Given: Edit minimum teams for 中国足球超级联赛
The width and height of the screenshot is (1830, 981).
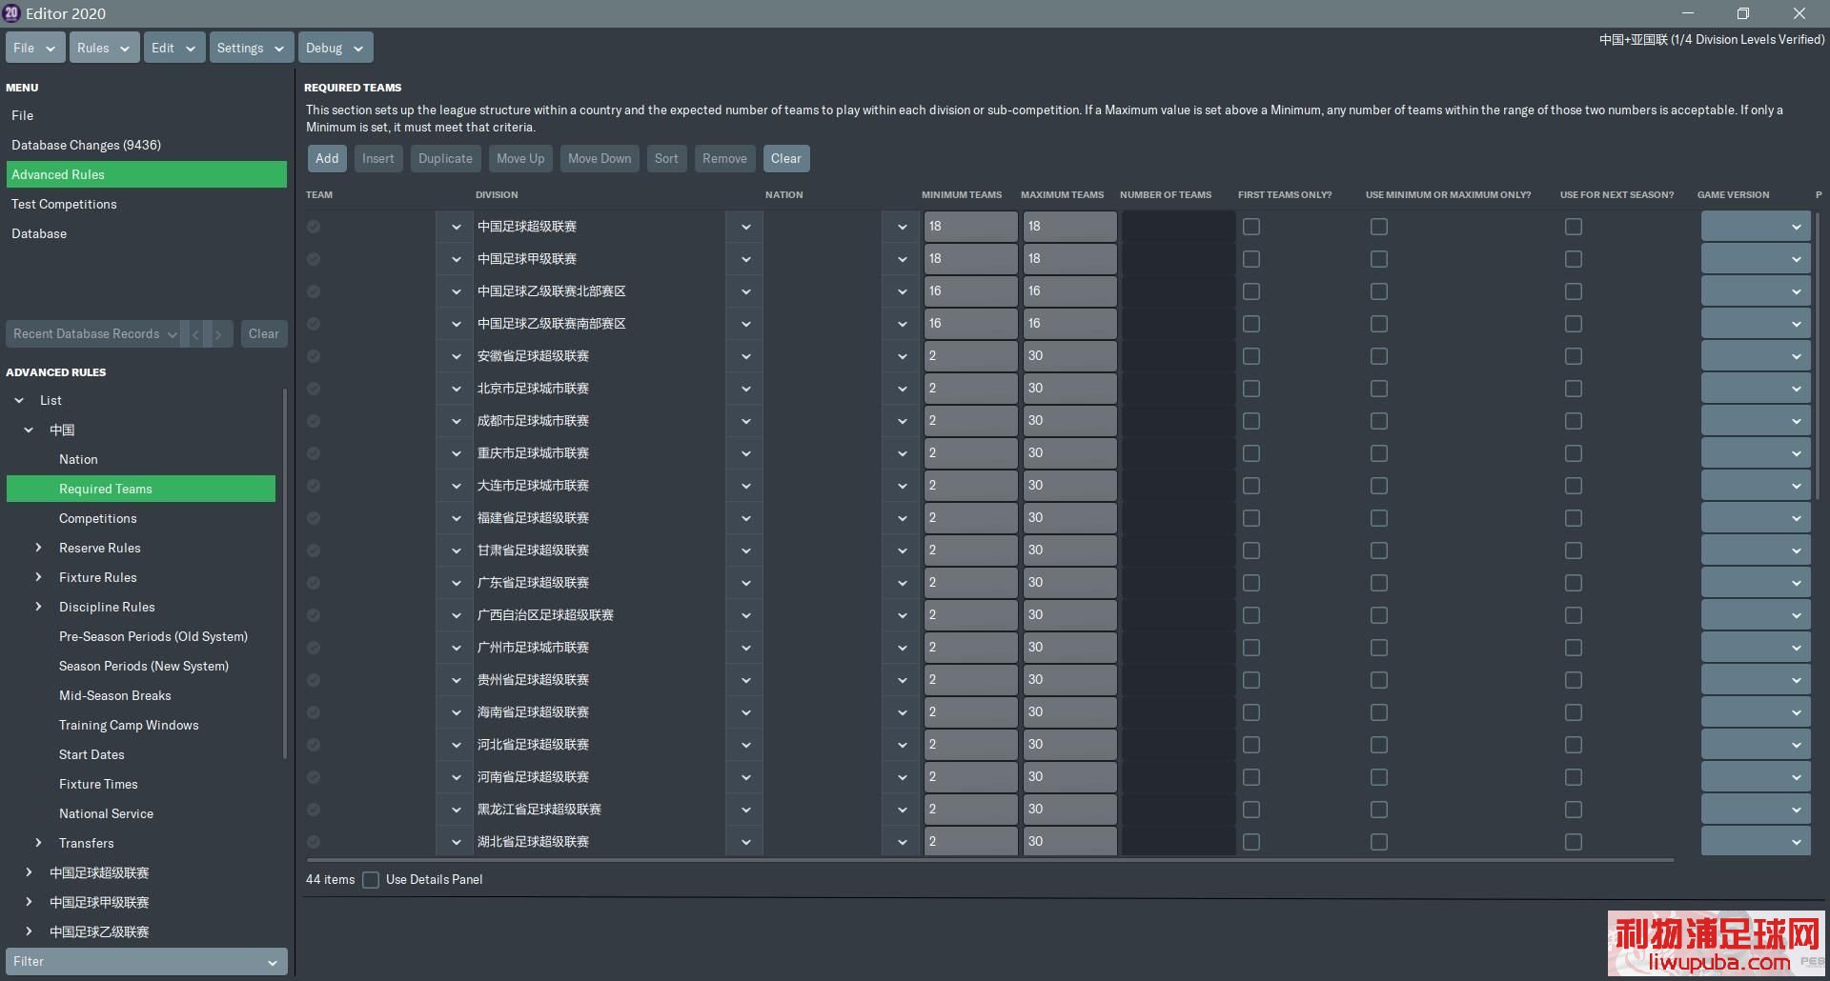Looking at the screenshot, I should [x=969, y=227].
